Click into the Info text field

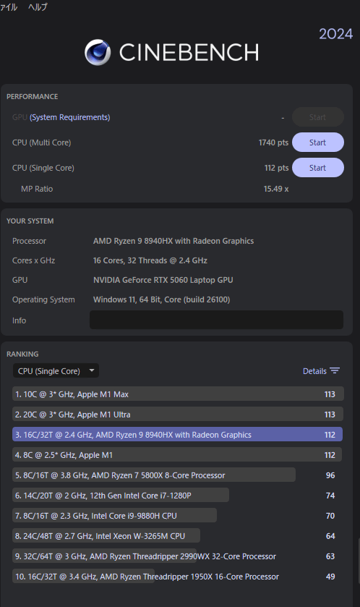(x=217, y=321)
